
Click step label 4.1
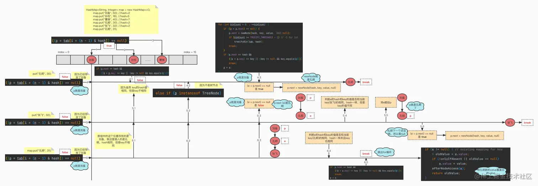[131, 79]
